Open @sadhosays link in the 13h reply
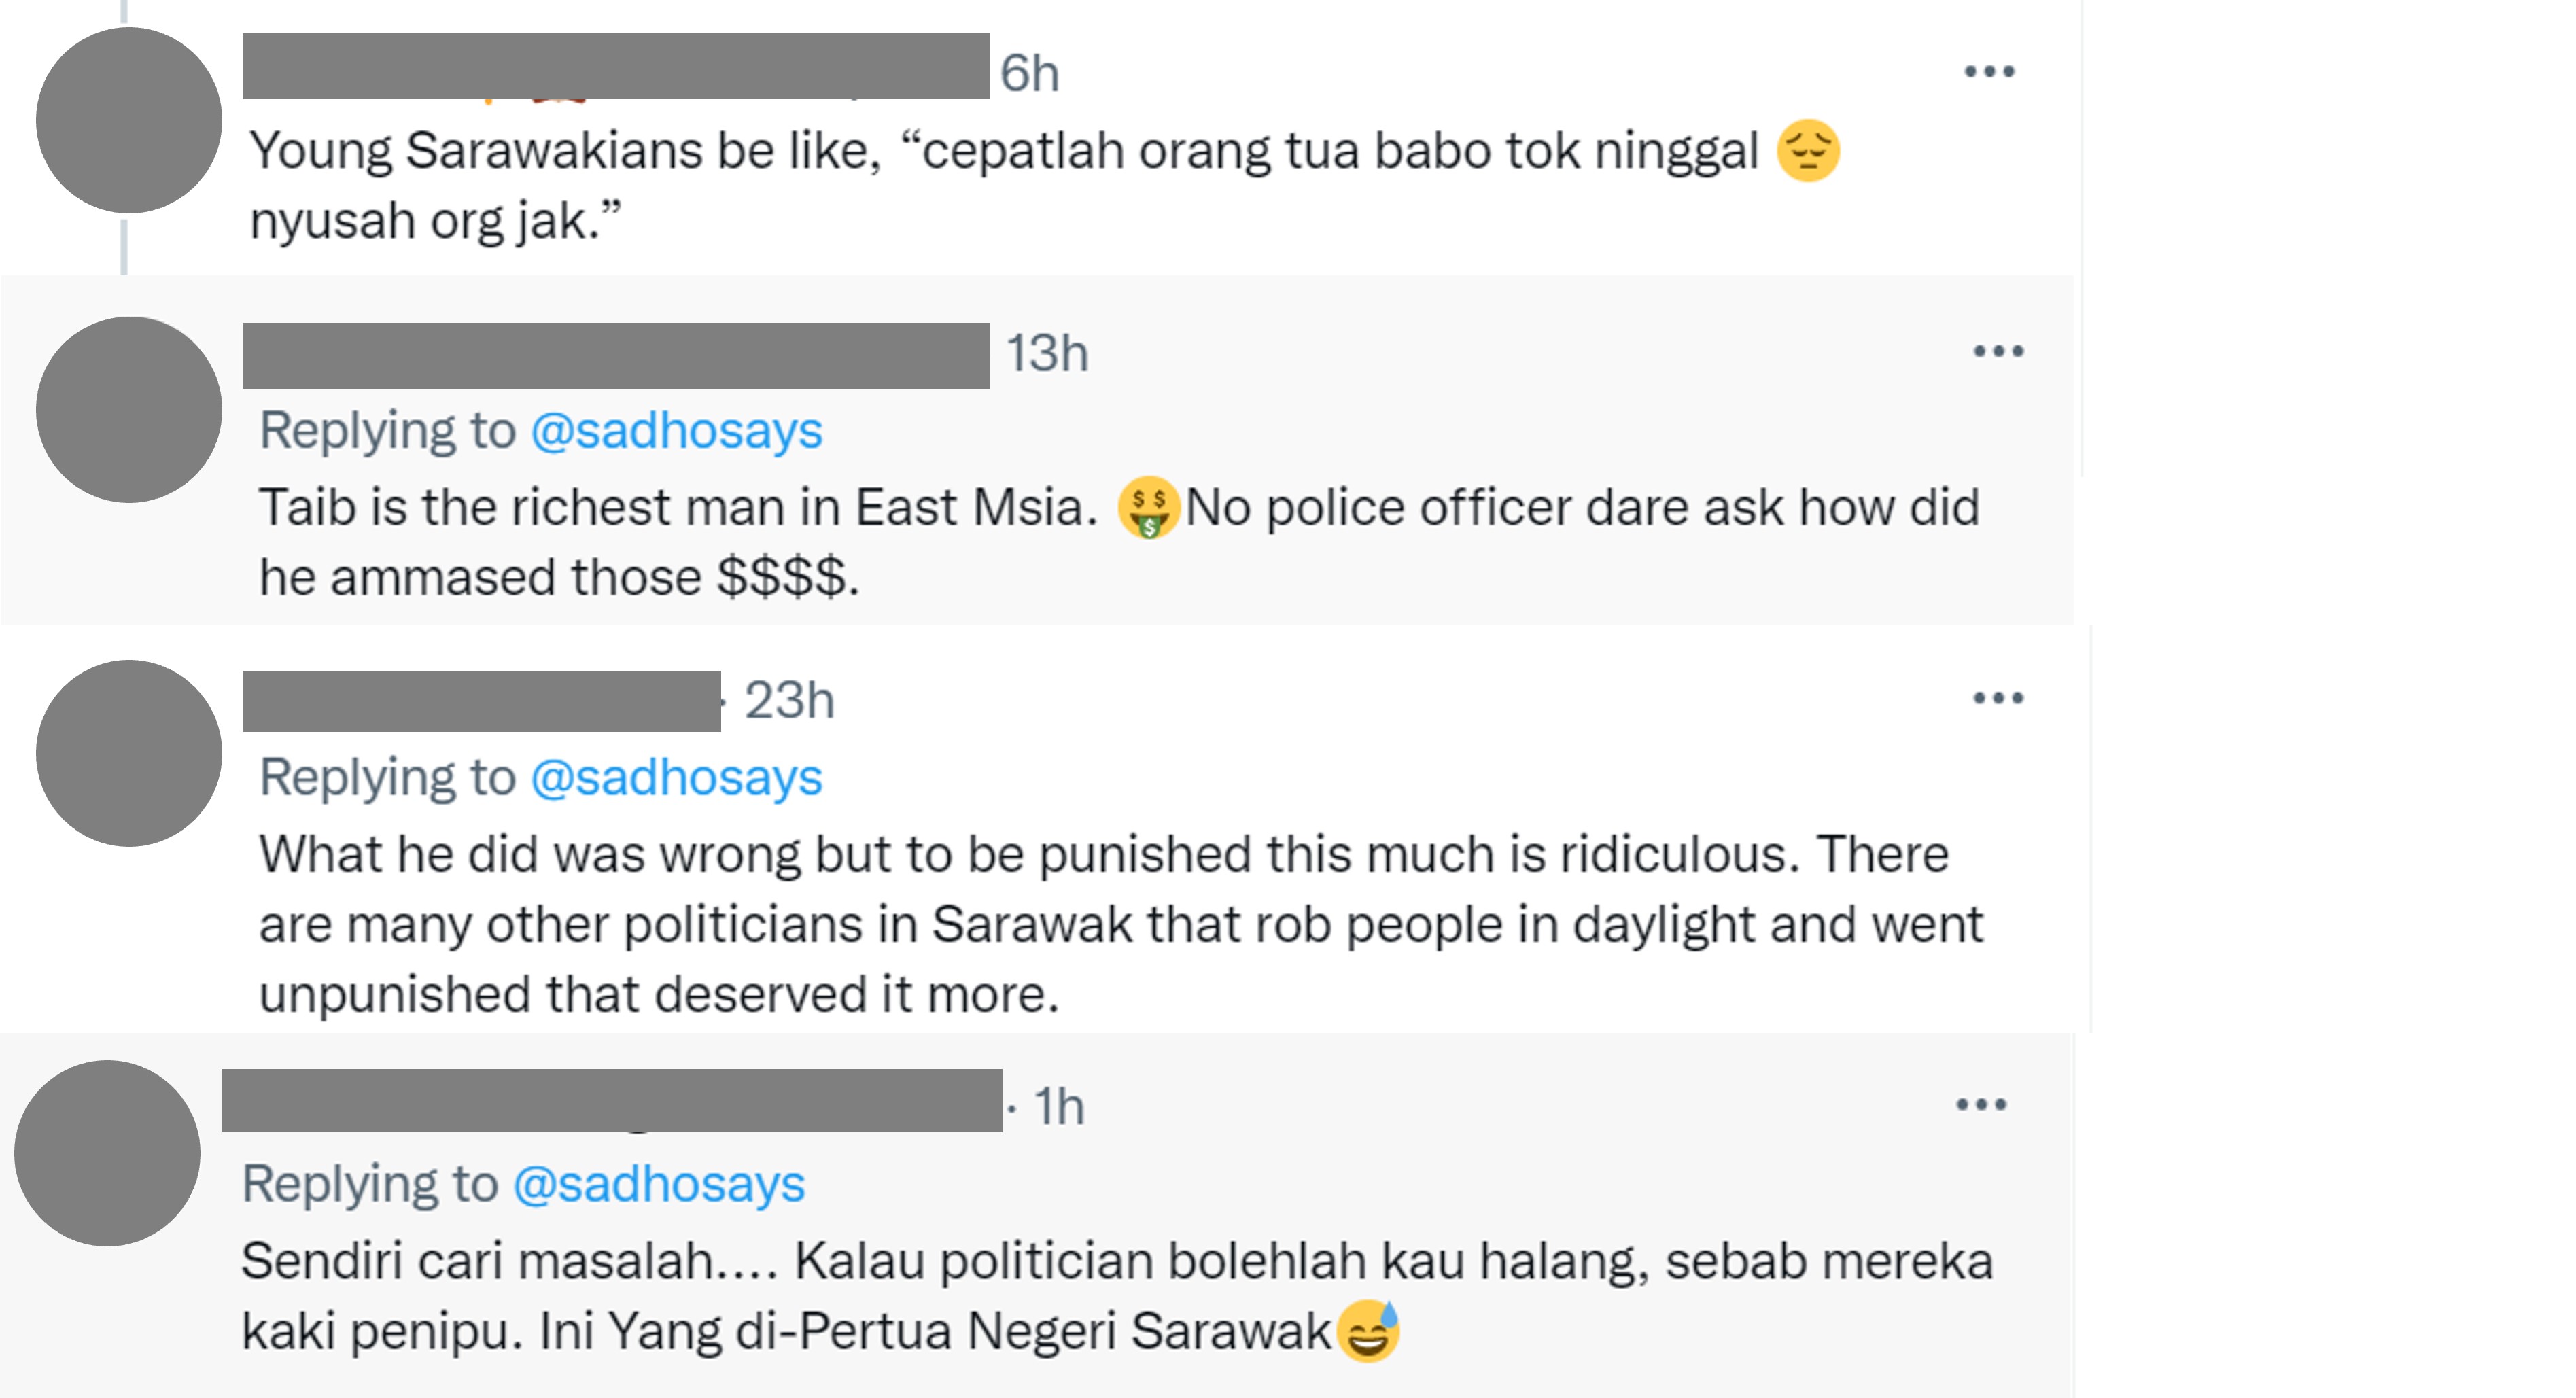The image size is (2576, 1398). (x=676, y=431)
